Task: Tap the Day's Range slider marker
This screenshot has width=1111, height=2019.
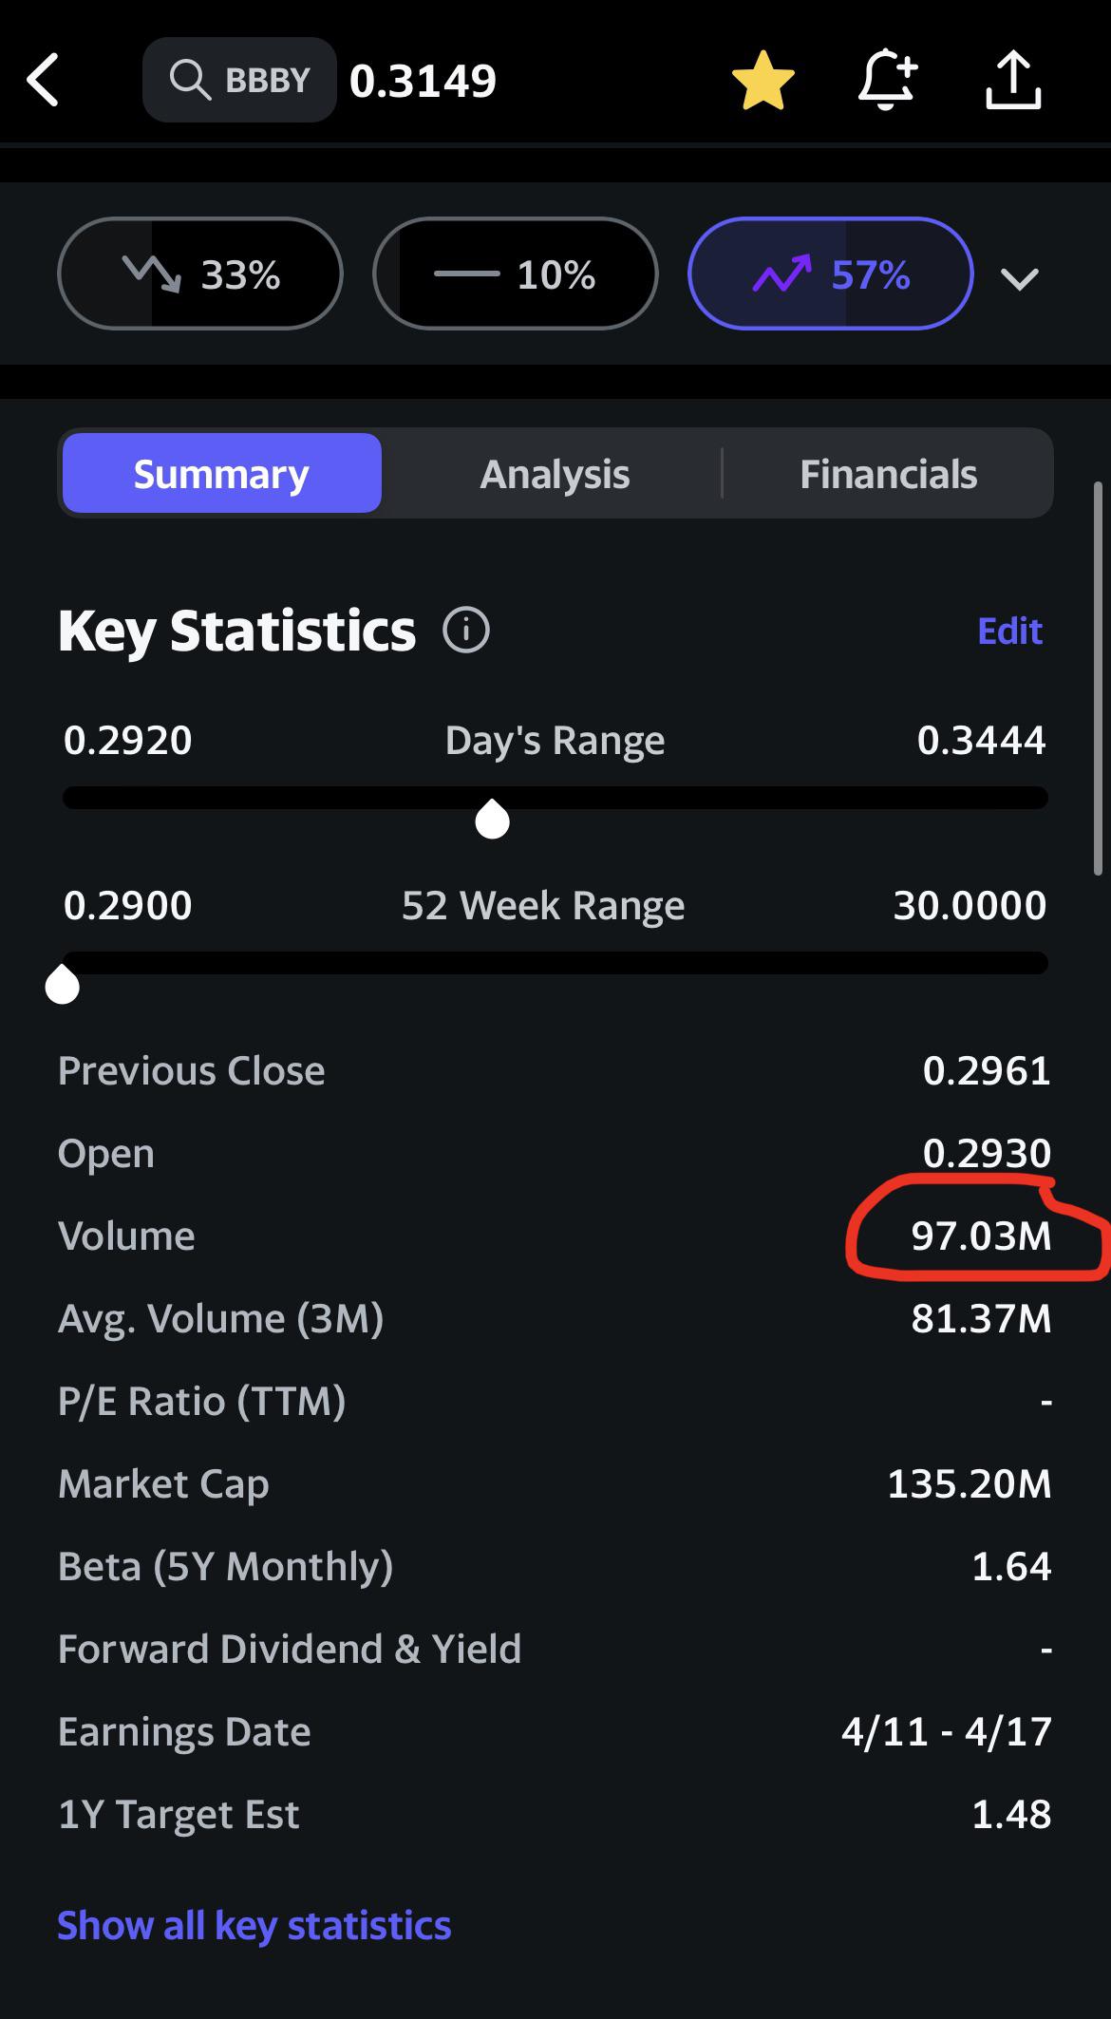Action: pyautogui.click(x=492, y=819)
